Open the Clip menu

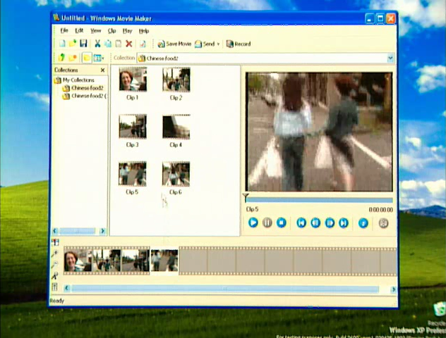tap(111, 31)
